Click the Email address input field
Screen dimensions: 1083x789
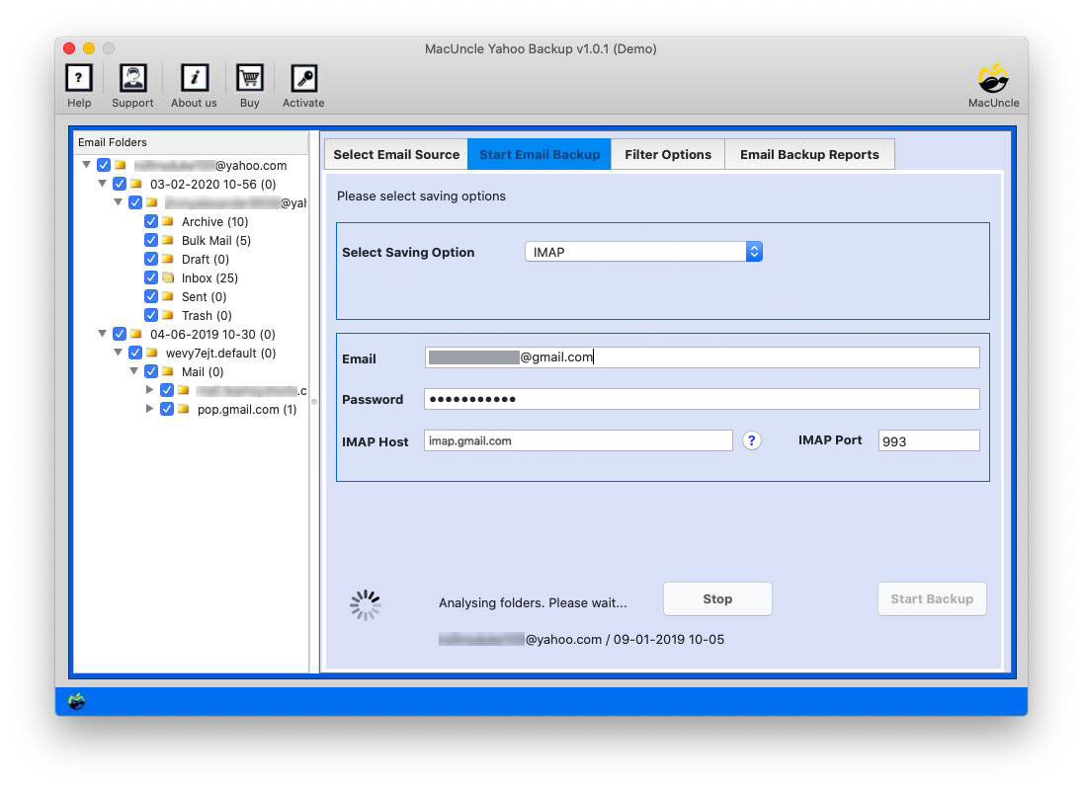coord(702,357)
